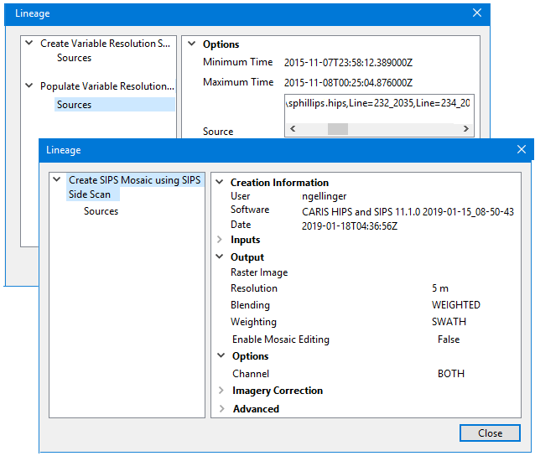The image size is (535, 456).
Task: Close the front Lineage window with X
Action: point(522,150)
